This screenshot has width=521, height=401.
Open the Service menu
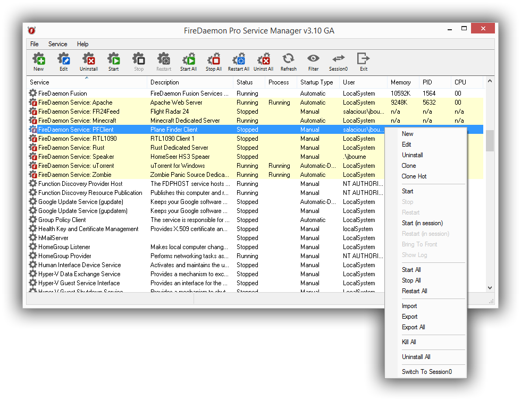(x=57, y=44)
